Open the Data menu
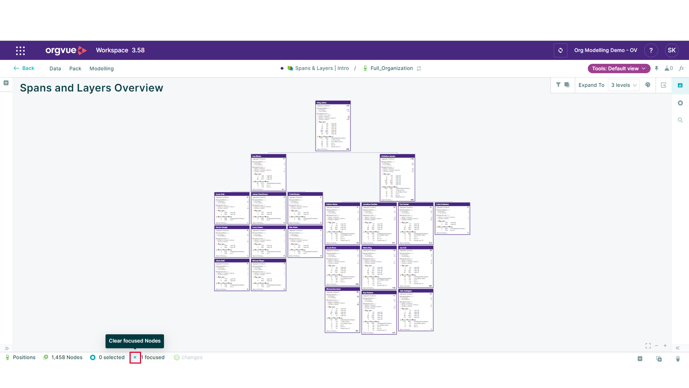The width and height of the screenshot is (689, 388). 55,69
